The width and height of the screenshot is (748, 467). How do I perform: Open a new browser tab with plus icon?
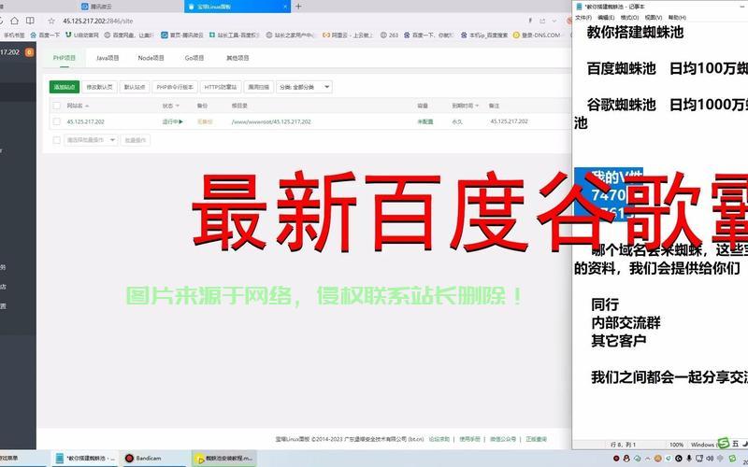[x=298, y=7]
